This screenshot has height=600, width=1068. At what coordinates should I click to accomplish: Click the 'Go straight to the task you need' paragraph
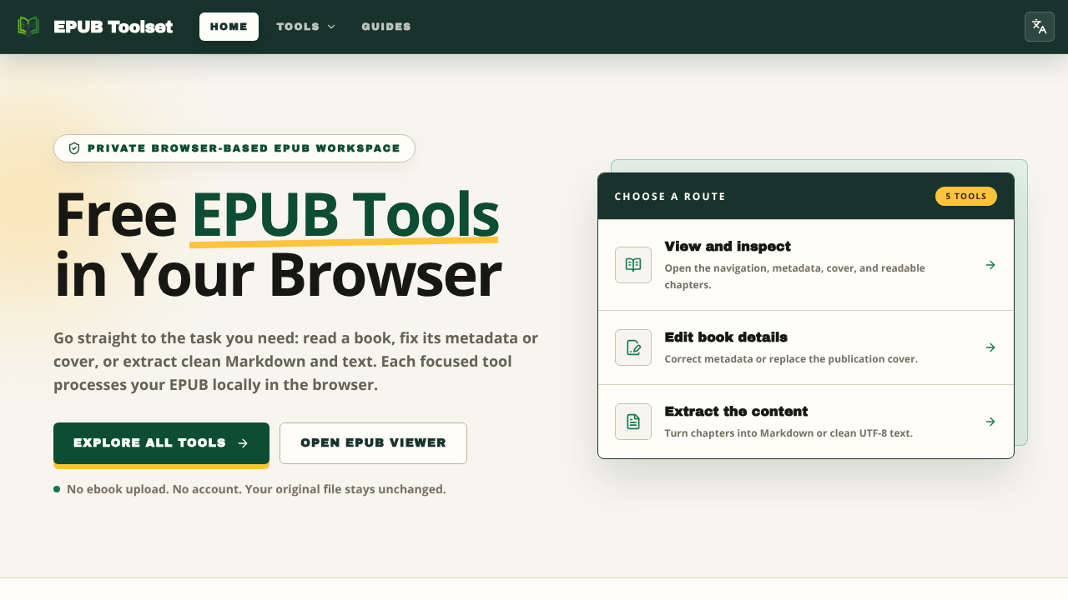click(296, 362)
